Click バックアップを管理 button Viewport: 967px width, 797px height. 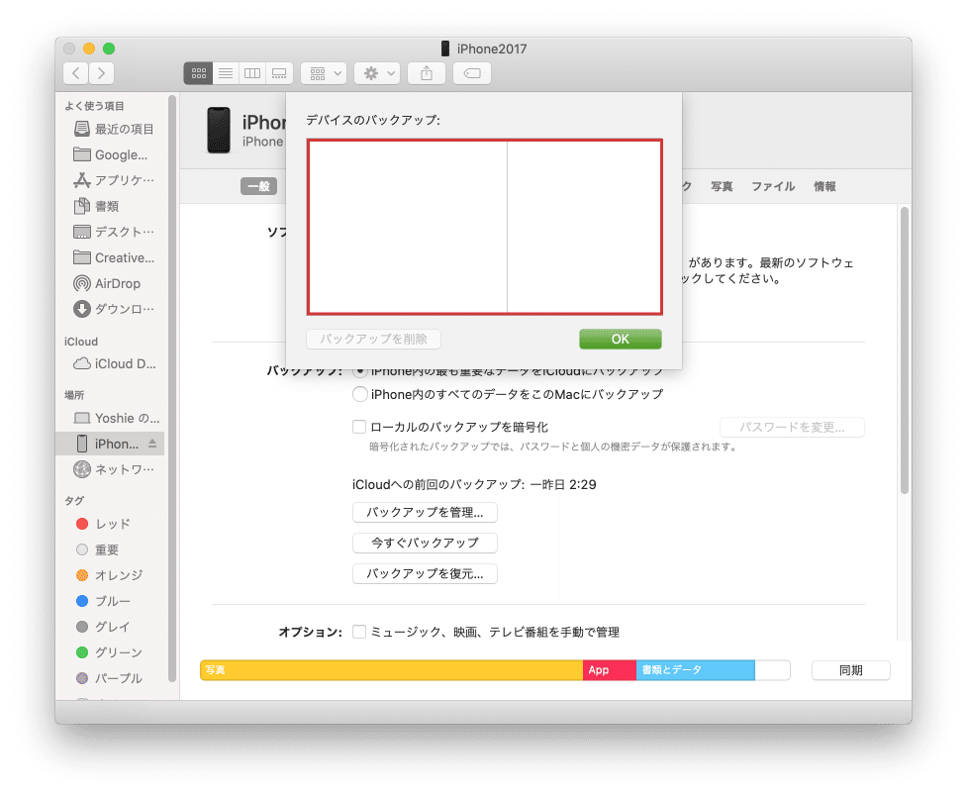pos(425,512)
